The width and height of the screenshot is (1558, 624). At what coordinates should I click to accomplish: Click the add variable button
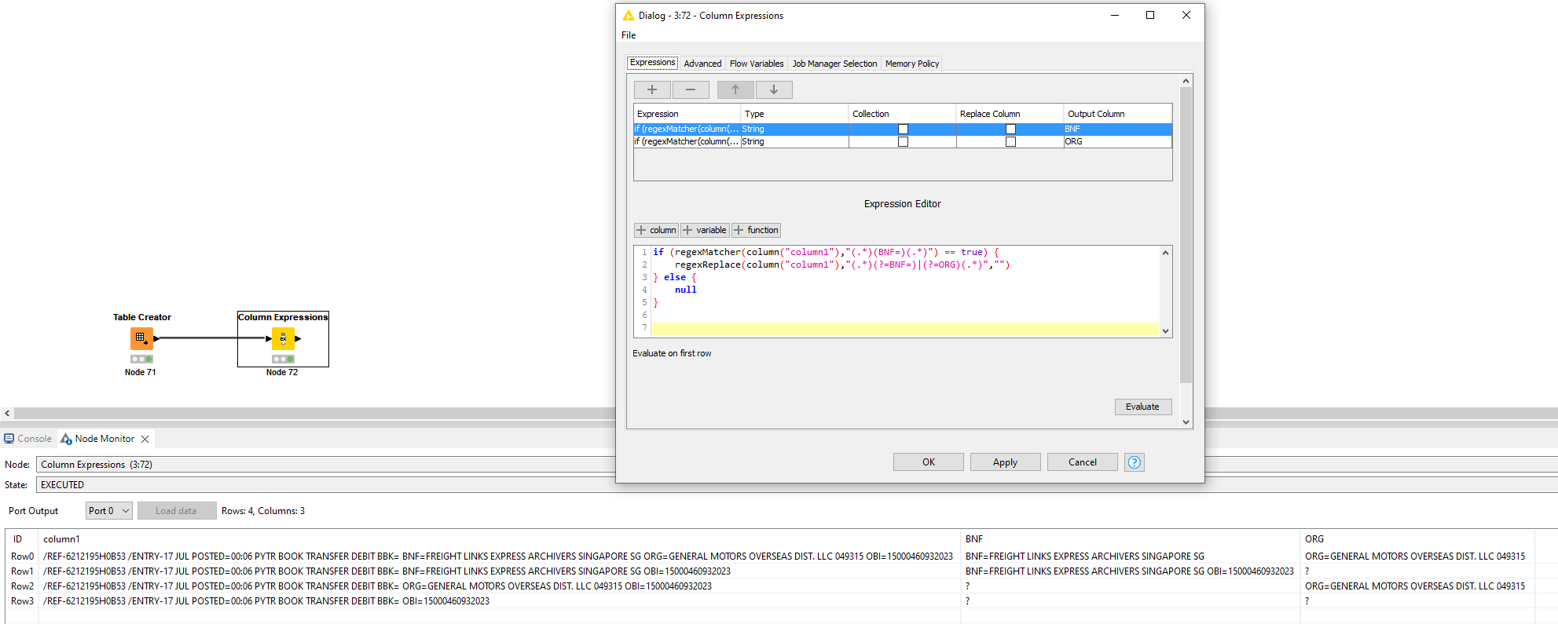coord(705,230)
